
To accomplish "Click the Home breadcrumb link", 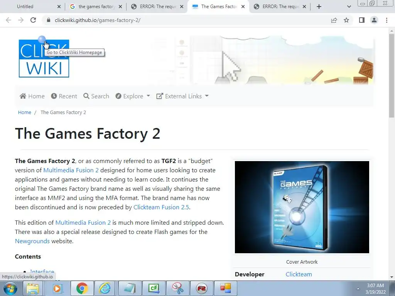I will click(24, 112).
